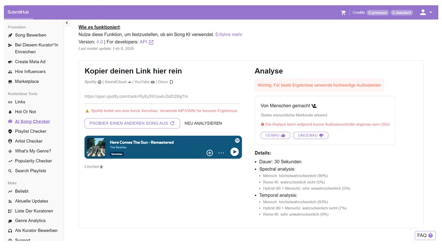Open Hire Influencers in sidebar
442x248 pixels.
click(30, 72)
